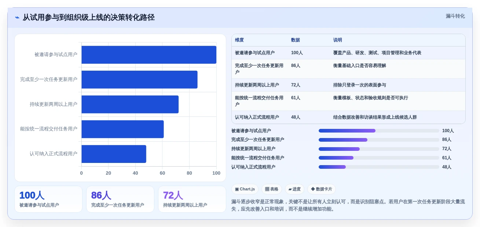Click progress list label 被邀请参与试点用户

[251, 131]
